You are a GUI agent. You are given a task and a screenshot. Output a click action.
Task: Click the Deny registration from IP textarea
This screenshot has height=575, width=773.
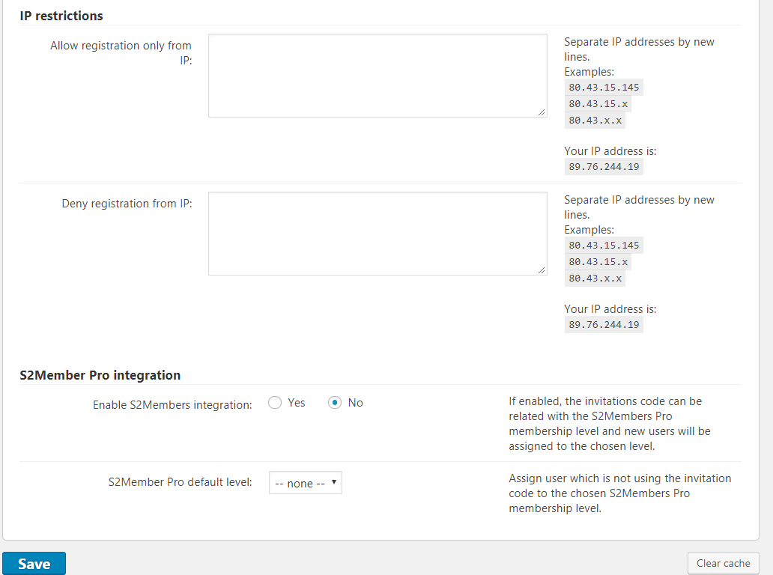point(378,233)
